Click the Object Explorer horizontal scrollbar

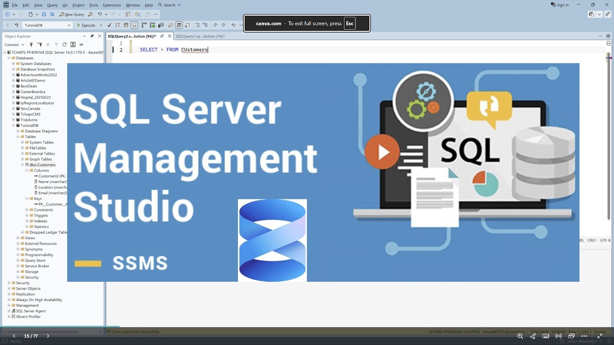coord(43,332)
